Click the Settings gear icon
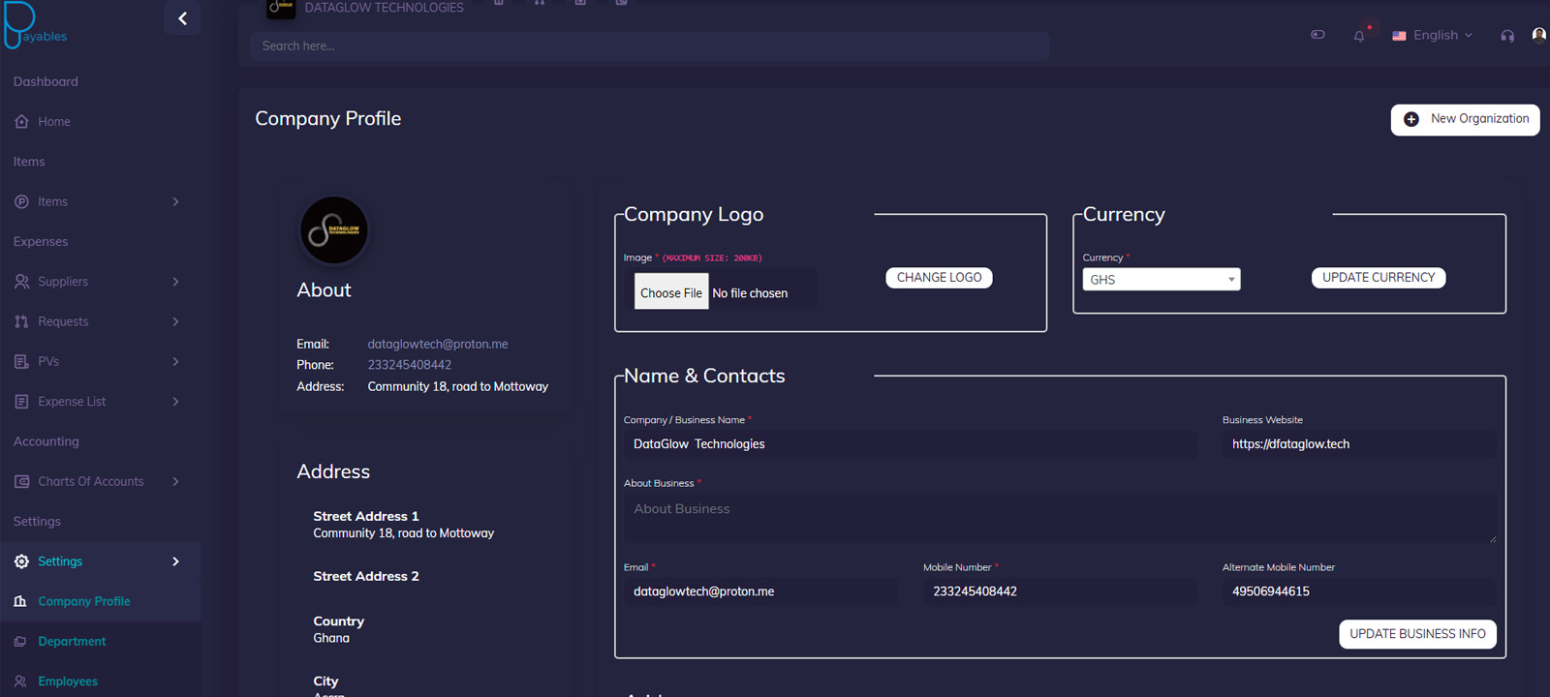This screenshot has height=697, width=1550. (x=21, y=561)
